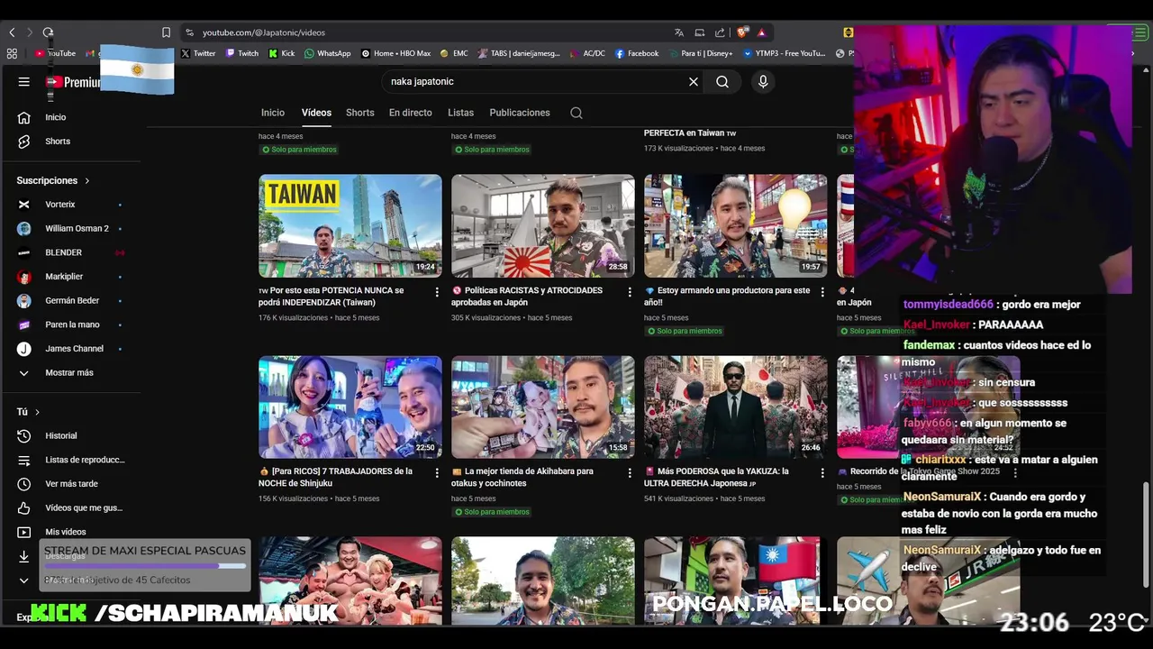This screenshot has width=1153, height=649.
Task: Switch to the Publicaciones channel tab
Action: pyautogui.click(x=520, y=113)
